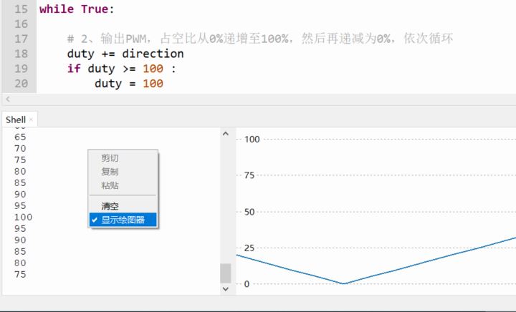Click the PWM comment on line 17

[x=260, y=39]
